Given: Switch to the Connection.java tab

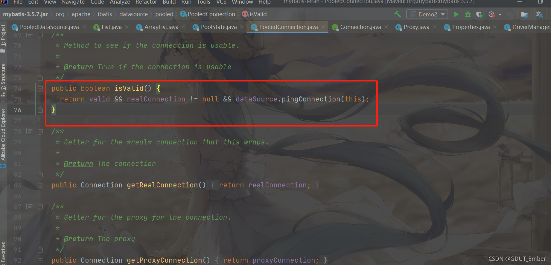Looking at the screenshot, I should (x=360, y=27).
